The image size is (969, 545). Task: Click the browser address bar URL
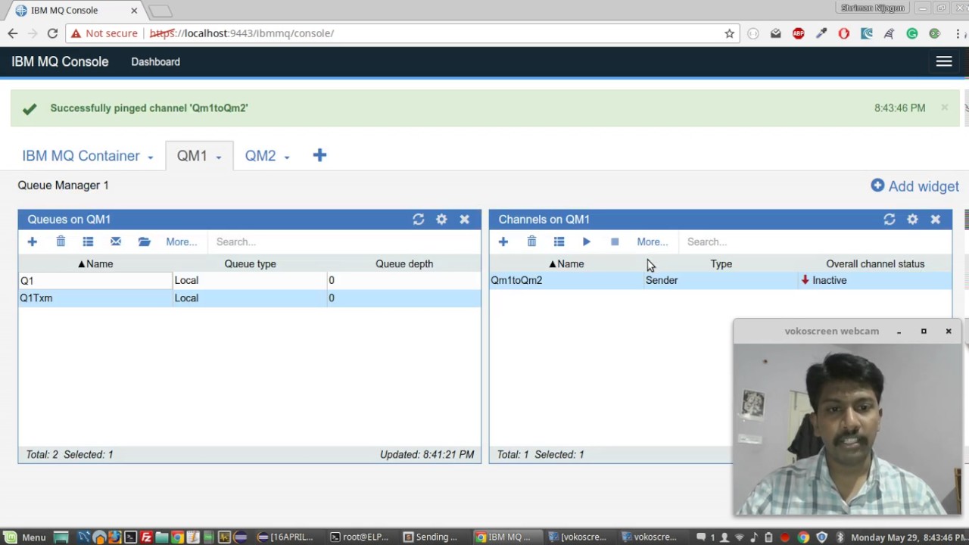pos(241,33)
